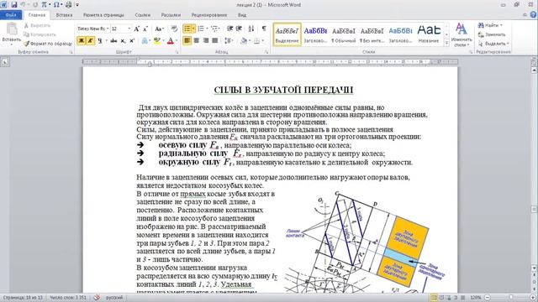The width and height of the screenshot is (538, 302).
Task: Click Заменить to replace text
Action: pos(492,34)
